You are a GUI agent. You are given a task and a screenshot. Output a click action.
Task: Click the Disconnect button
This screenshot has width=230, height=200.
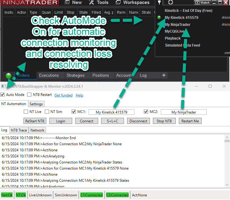click(x=138, y=121)
